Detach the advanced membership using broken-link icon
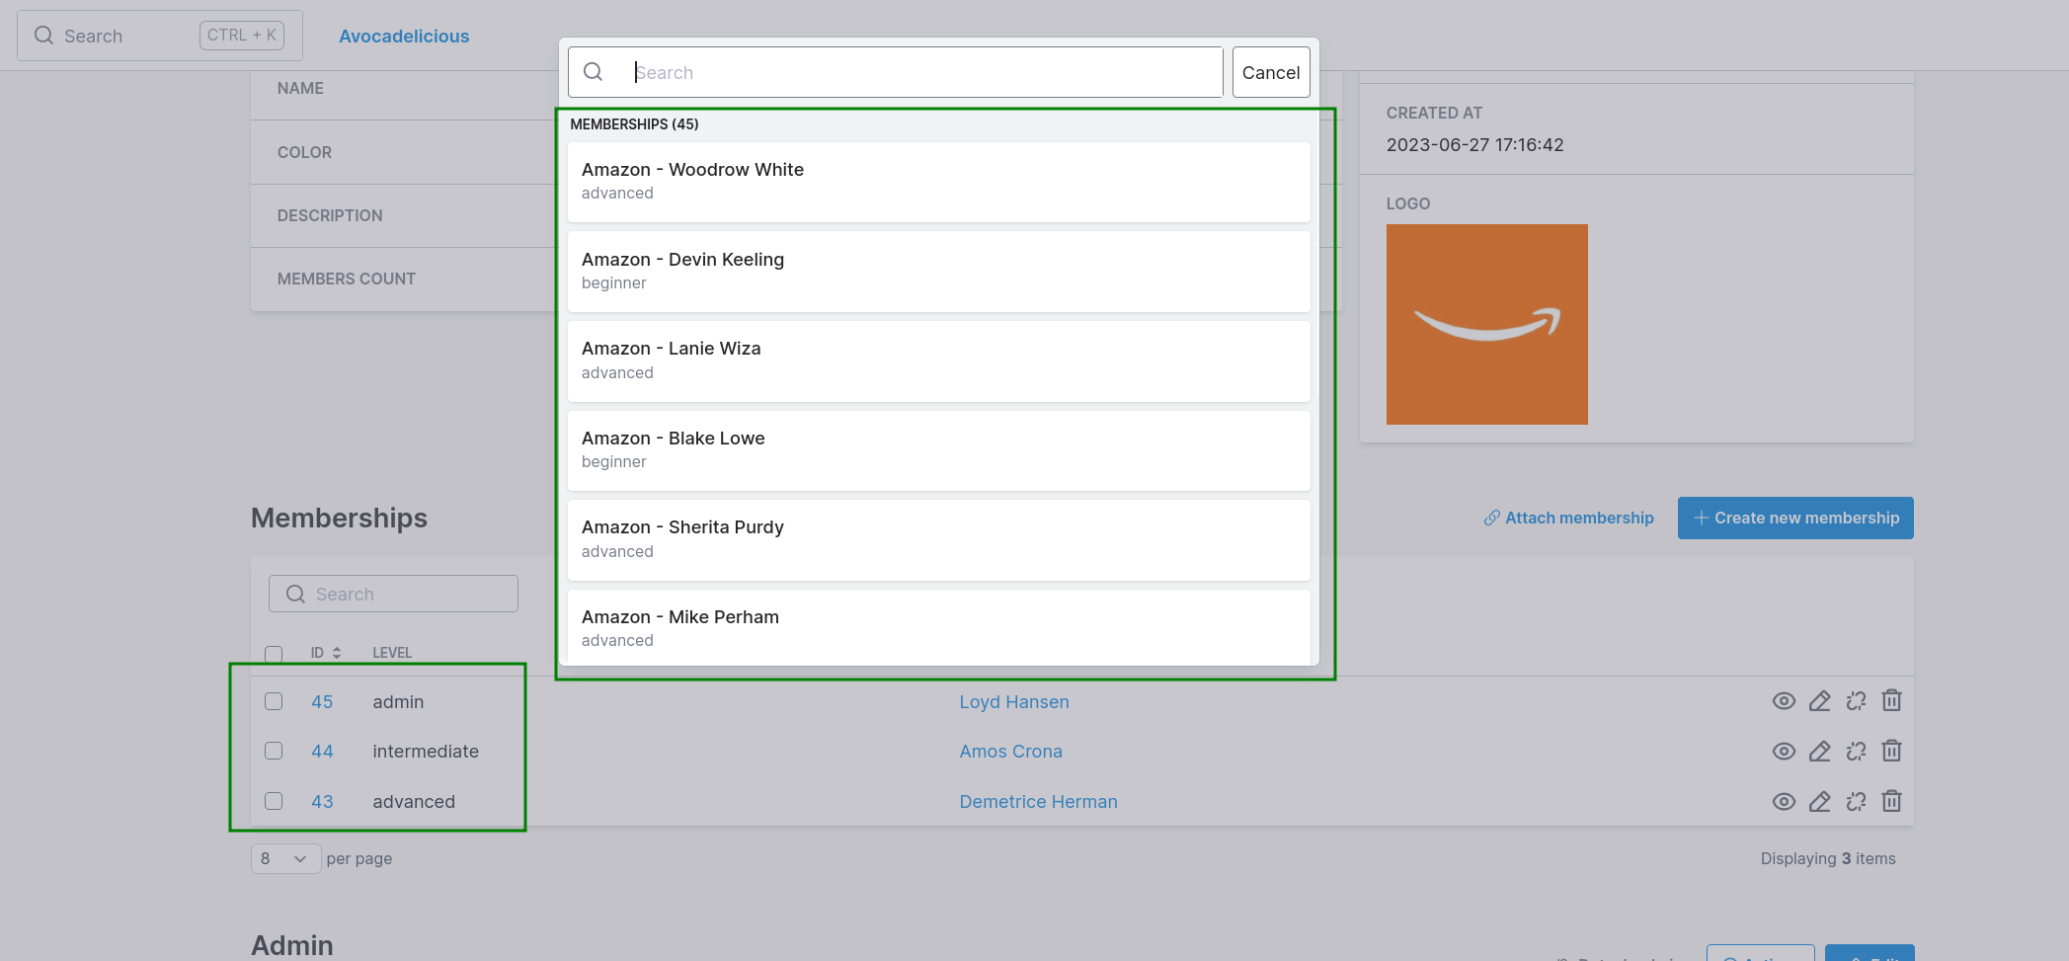2069x961 pixels. 1856,801
